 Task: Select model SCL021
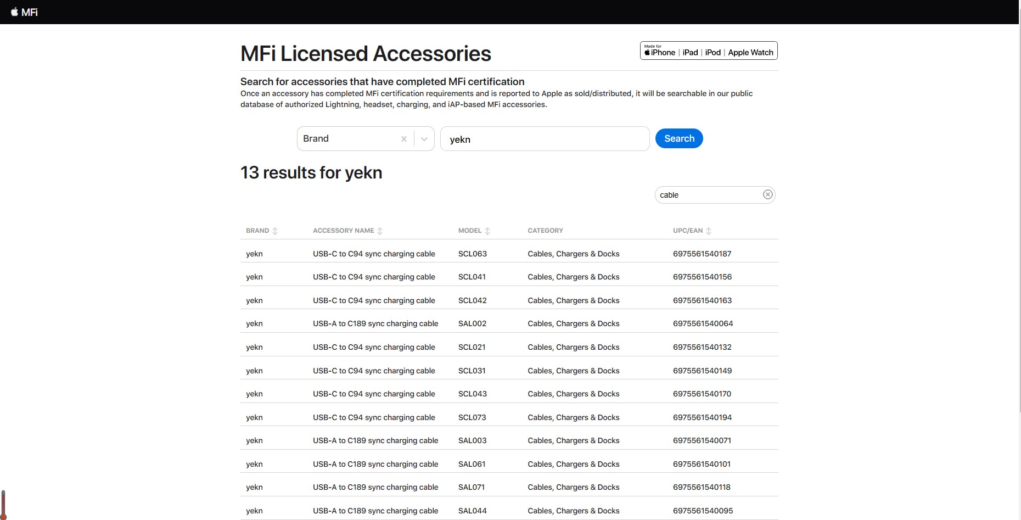click(472, 347)
